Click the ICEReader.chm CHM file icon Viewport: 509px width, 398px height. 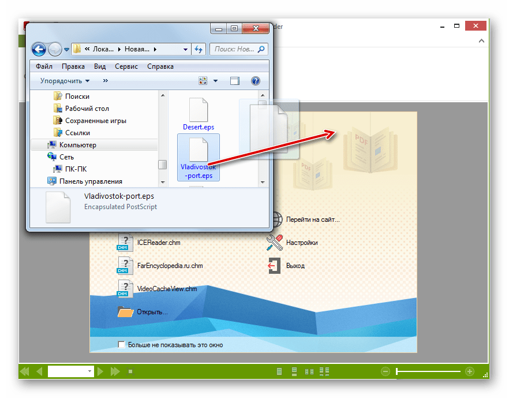(x=125, y=243)
